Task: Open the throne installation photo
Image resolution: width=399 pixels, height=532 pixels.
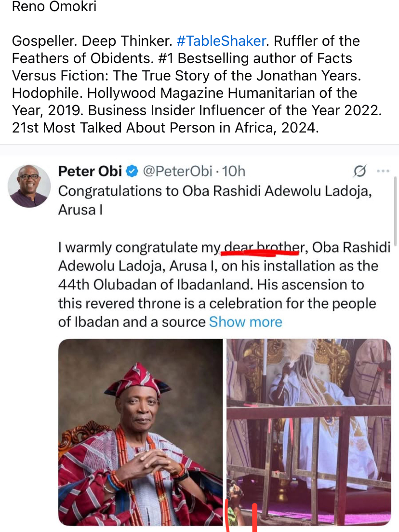Action: [x=309, y=432]
